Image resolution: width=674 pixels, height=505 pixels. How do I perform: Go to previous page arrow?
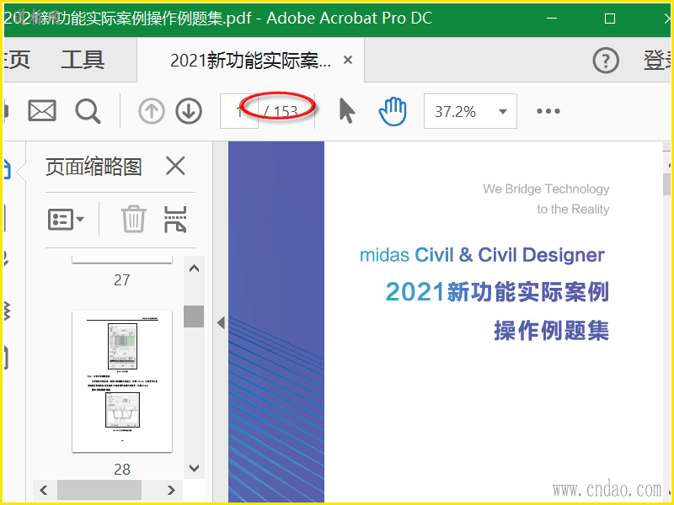152,111
